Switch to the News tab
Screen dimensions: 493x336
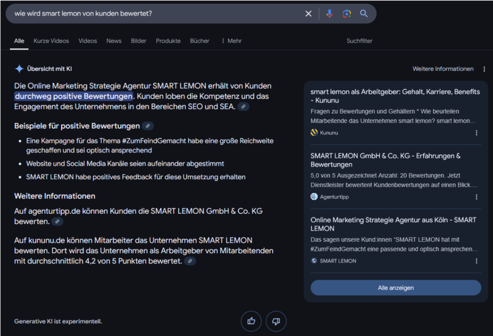click(x=114, y=41)
